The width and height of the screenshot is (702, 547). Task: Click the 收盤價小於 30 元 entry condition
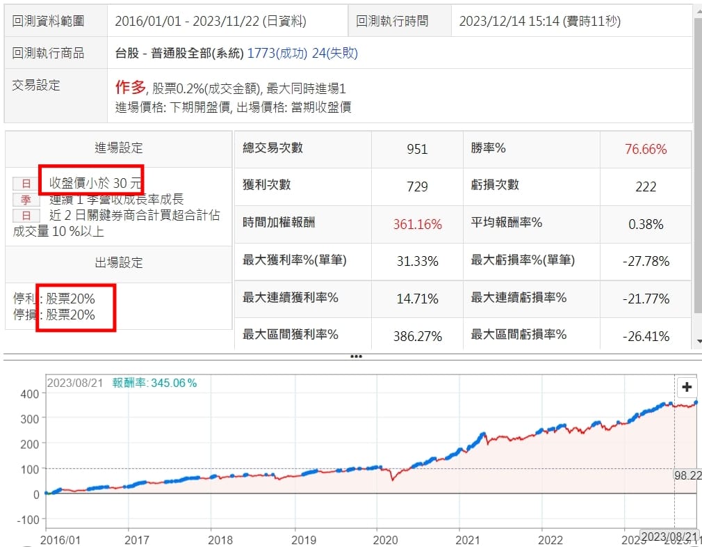tap(95, 184)
